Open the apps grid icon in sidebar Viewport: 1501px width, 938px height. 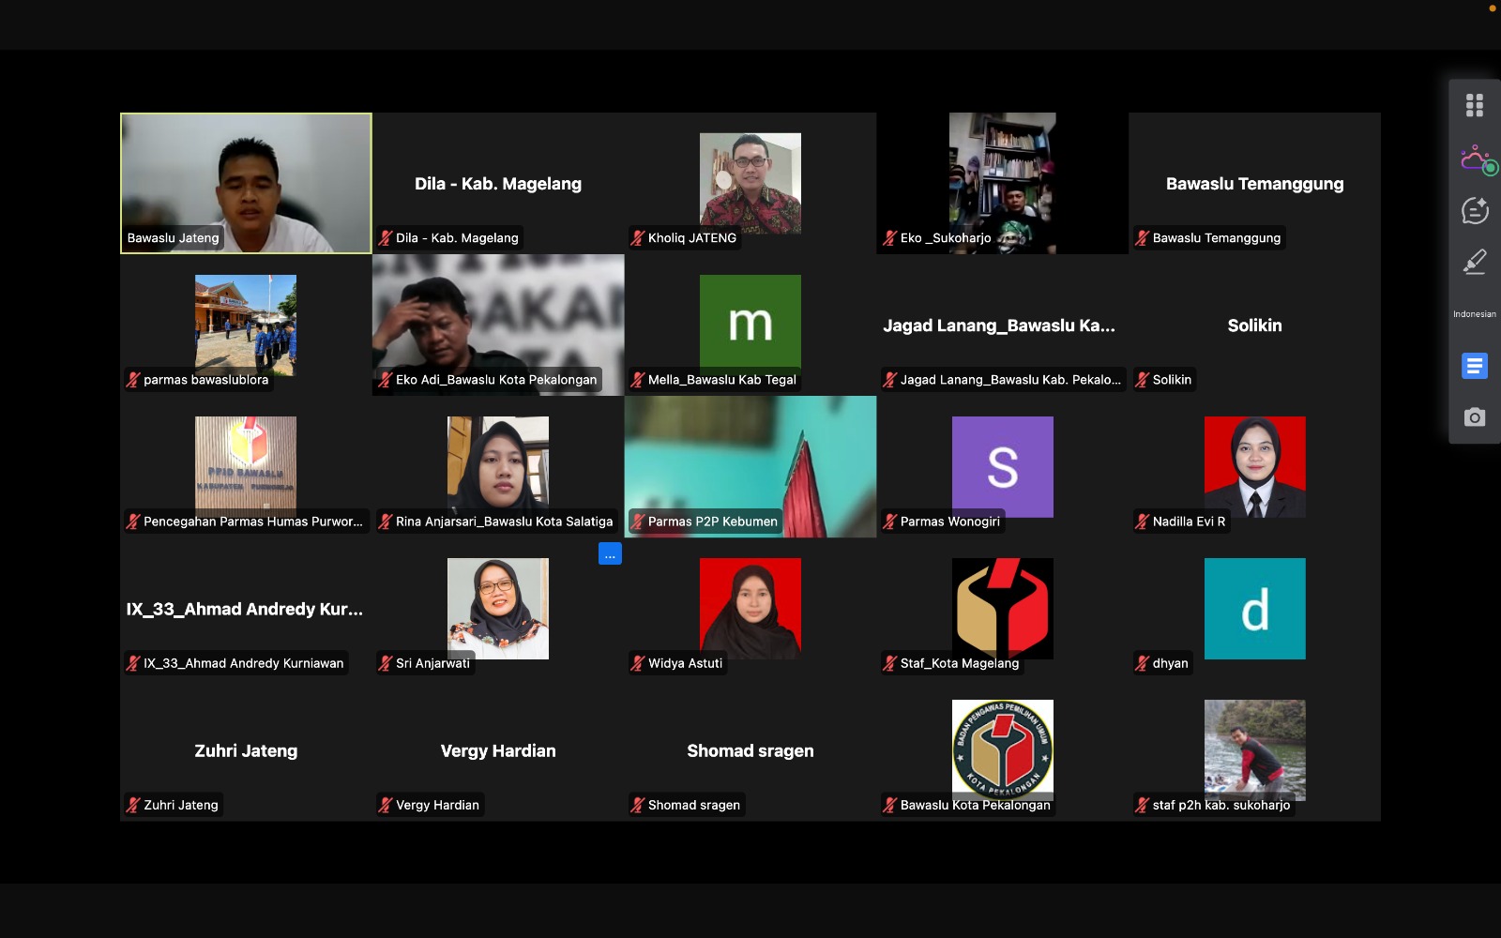click(1474, 105)
